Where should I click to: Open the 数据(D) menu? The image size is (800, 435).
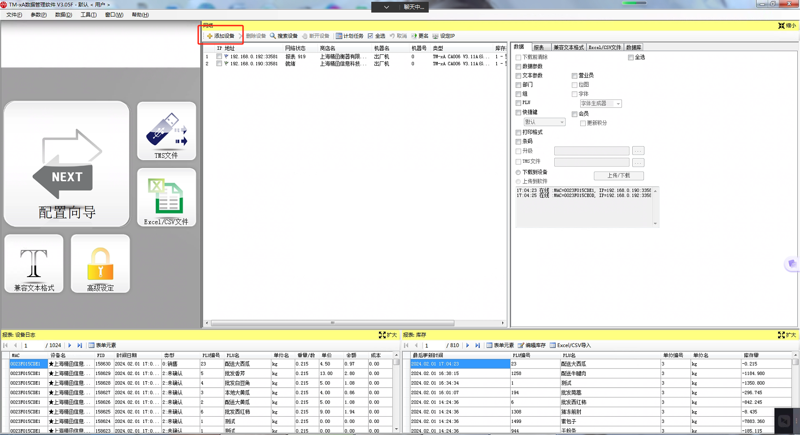tap(63, 15)
